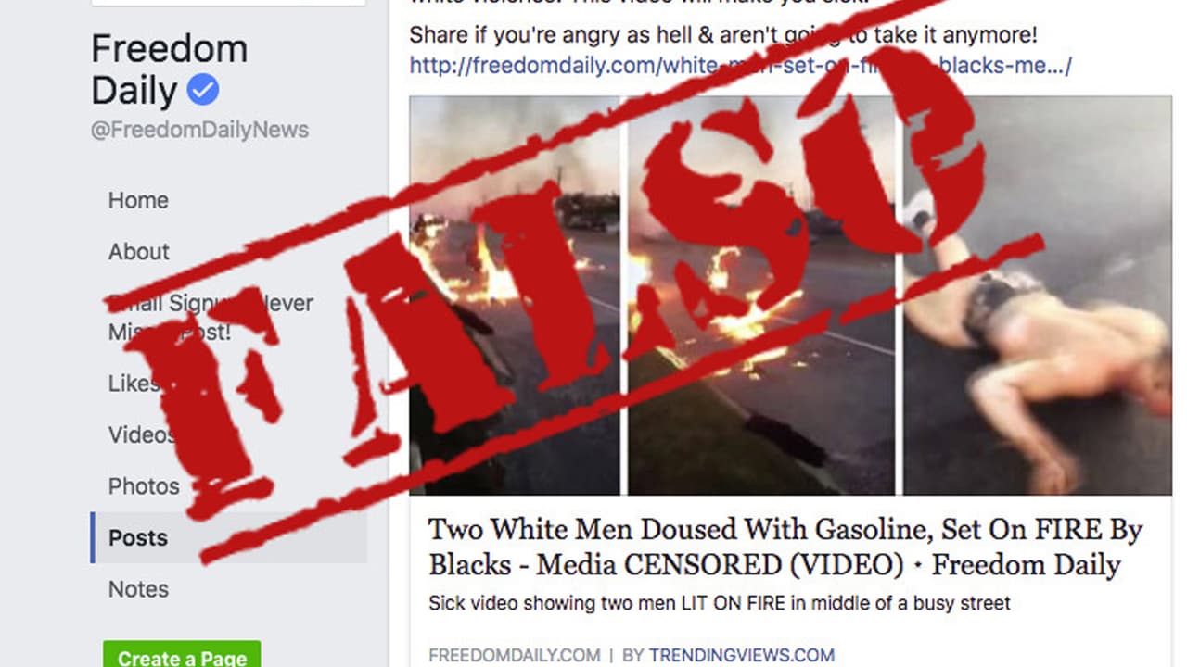Open the freedomdaily.com article URL link
This screenshot has width=1187, height=667.
(x=740, y=65)
